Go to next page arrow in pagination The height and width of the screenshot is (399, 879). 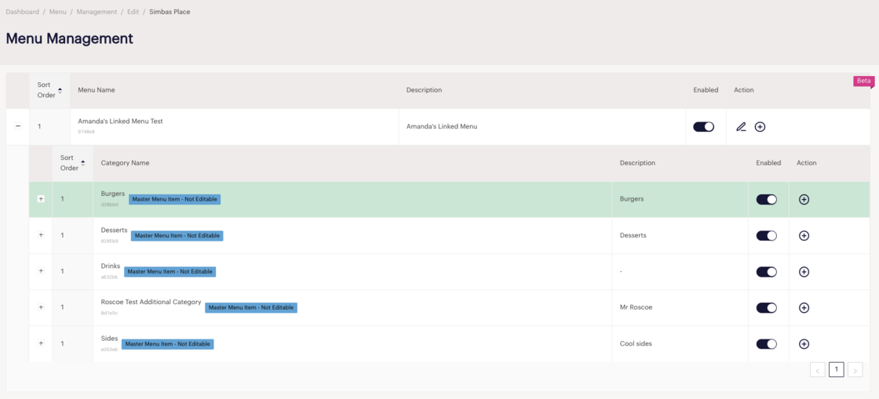[855, 370]
